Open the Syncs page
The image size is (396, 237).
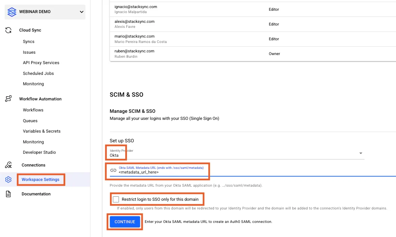click(x=28, y=42)
